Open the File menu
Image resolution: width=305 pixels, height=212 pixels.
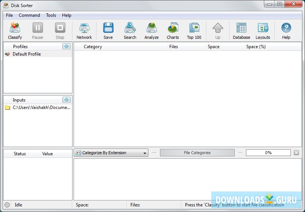9,15
